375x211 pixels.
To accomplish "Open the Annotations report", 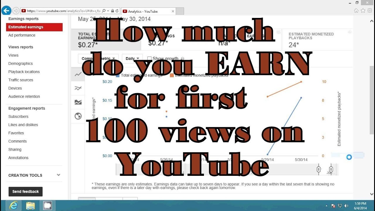I will 18,157.
